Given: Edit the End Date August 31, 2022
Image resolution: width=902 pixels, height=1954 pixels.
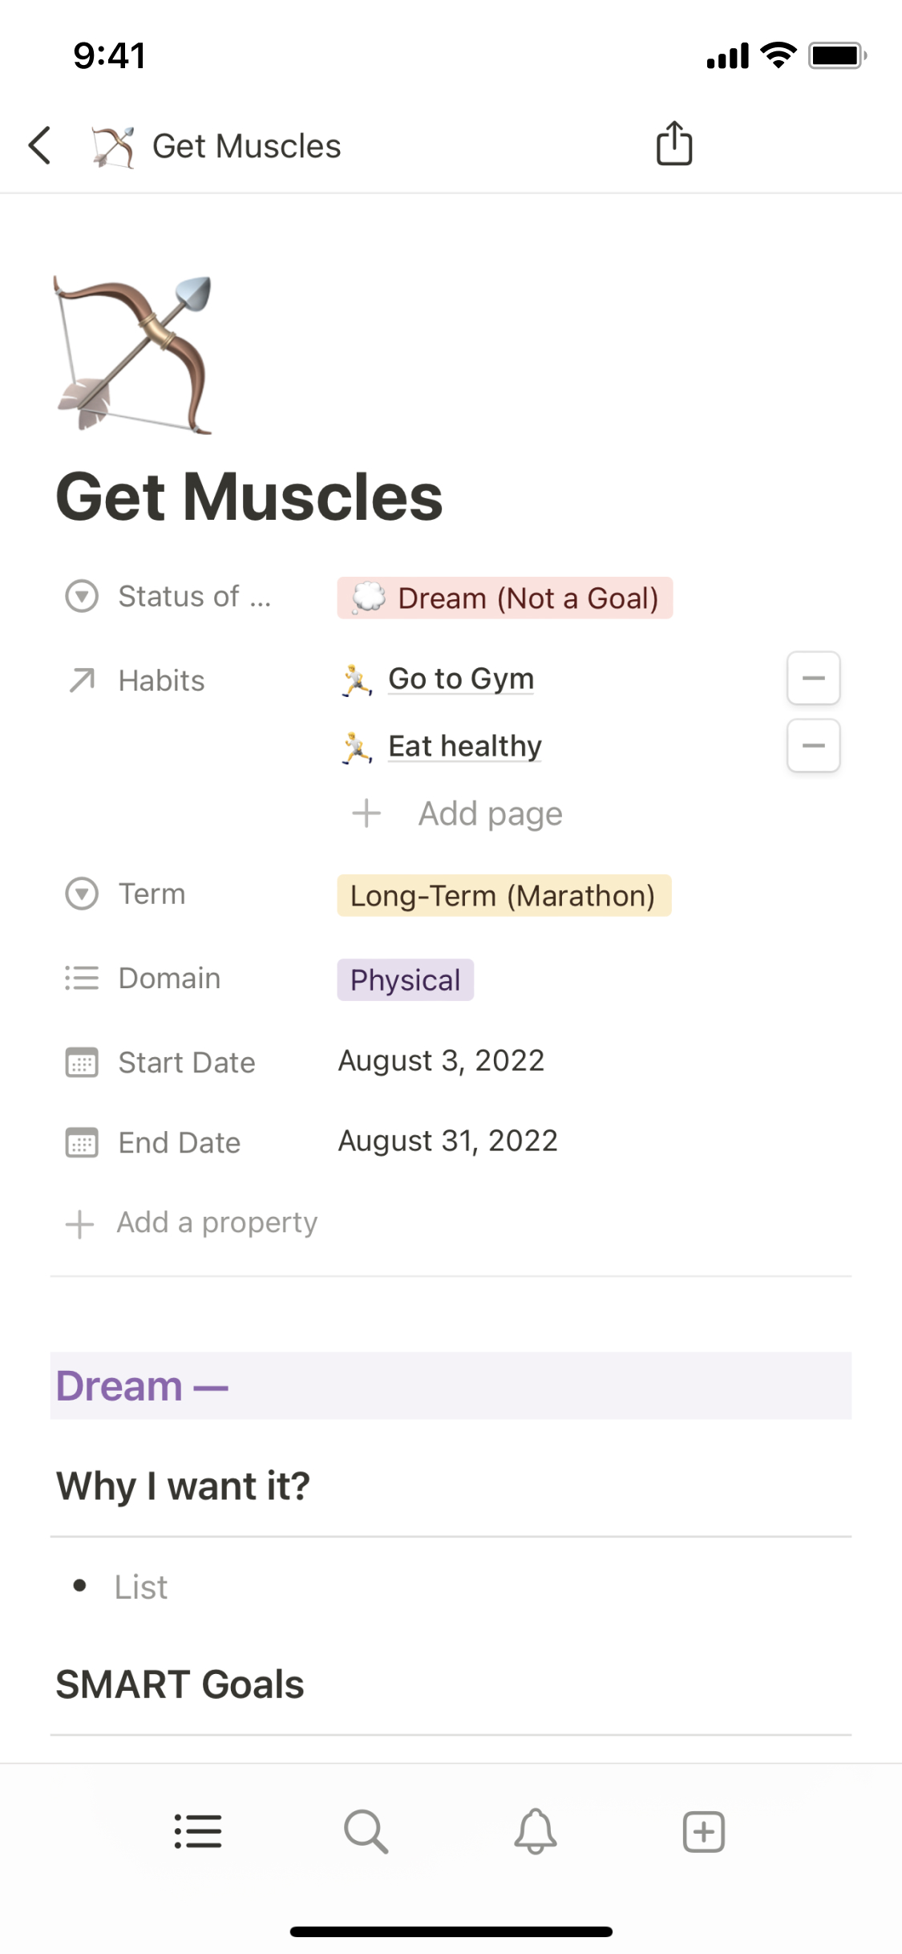Looking at the screenshot, I should [447, 1141].
